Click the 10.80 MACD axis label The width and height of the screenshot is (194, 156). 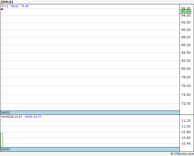click(186, 132)
